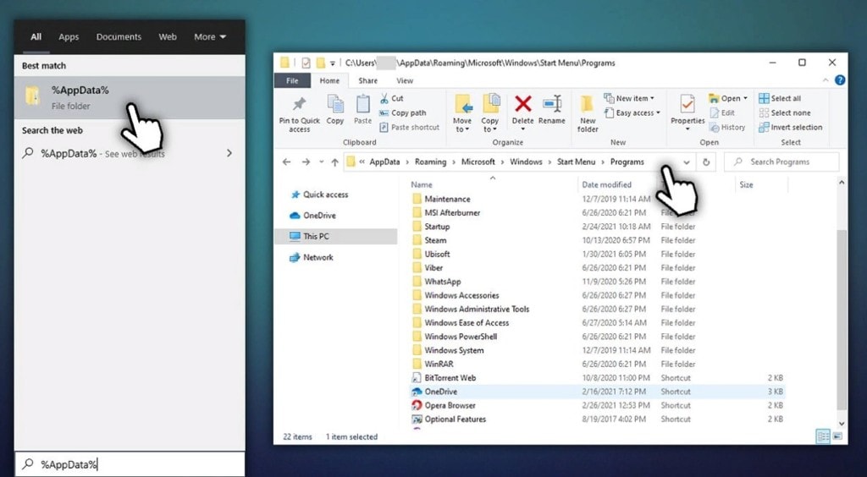The image size is (867, 477).
Task: Click the red Delete icon
Action: [523, 103]
